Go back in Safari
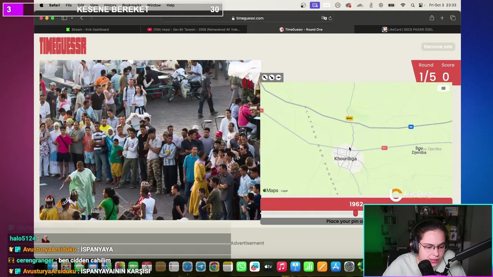 click(x=81, y=18)
